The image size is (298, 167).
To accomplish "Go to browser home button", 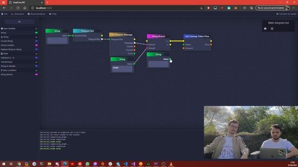I will (25, 8).
